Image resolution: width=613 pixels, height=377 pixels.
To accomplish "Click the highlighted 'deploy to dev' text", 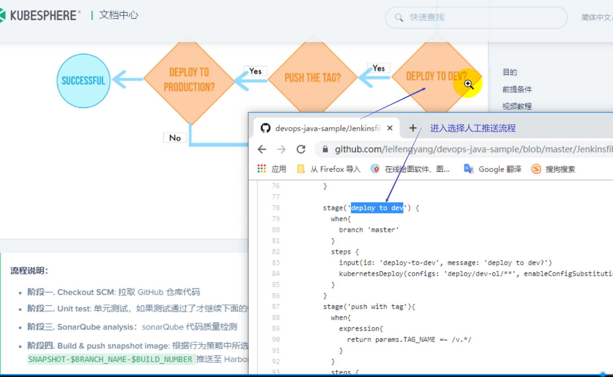I will [x=377, y=208].
